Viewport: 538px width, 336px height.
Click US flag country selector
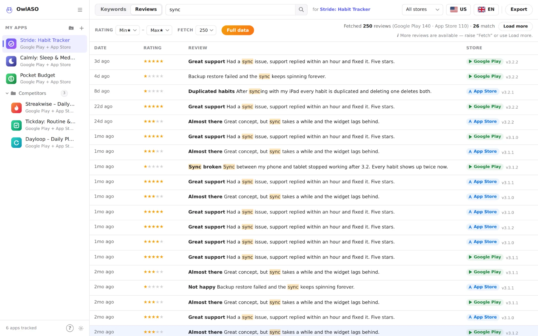pos(458,10)
